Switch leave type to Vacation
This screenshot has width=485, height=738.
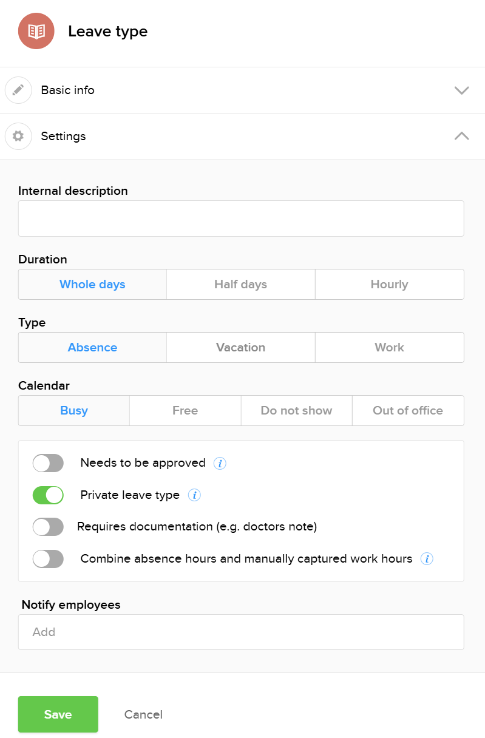240,347
